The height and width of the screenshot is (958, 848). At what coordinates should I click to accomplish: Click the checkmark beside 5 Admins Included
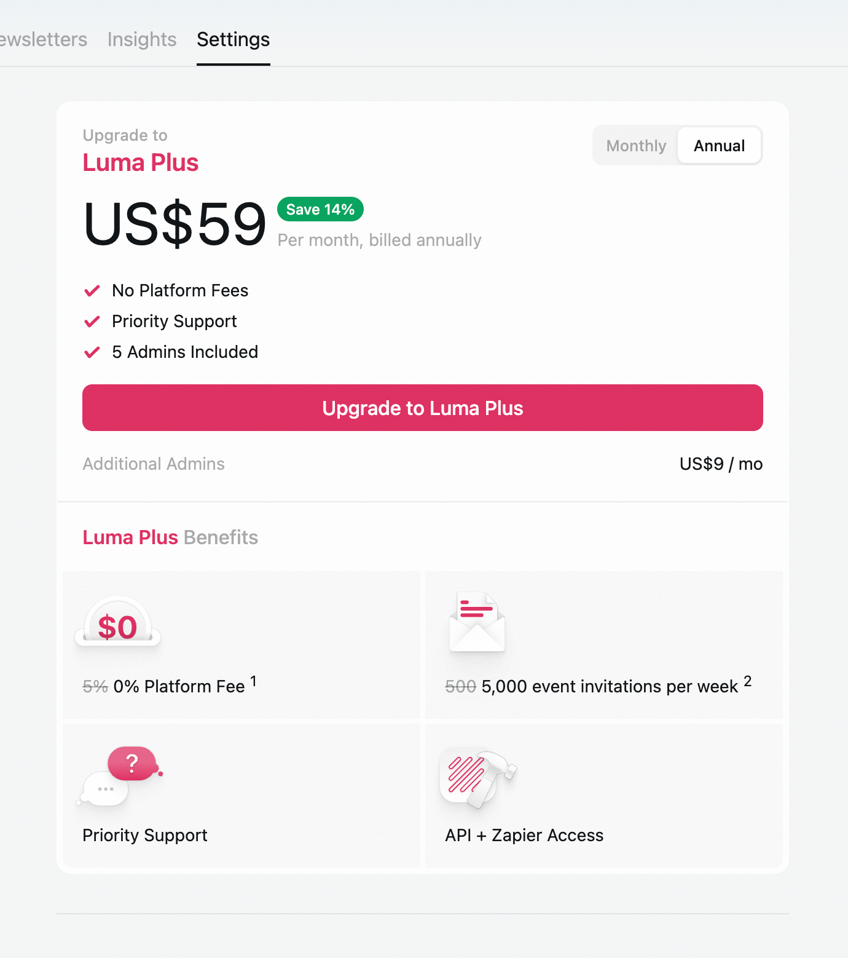click(x=92, y=352)
